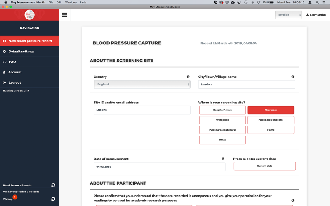
Task: Click You have uploaded 2 Records text
Action: tap(21, 192)
